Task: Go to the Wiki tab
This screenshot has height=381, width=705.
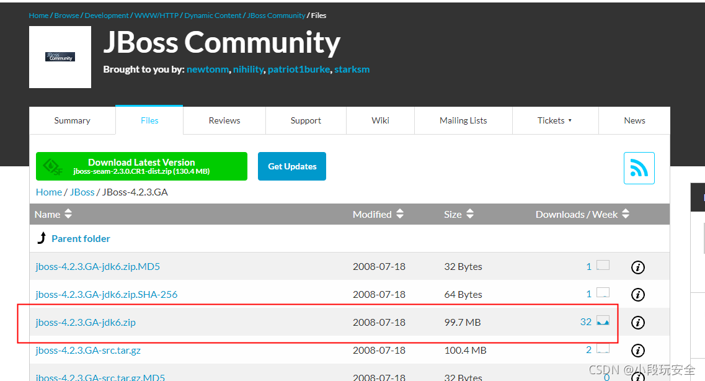Action: pos(380,120)
